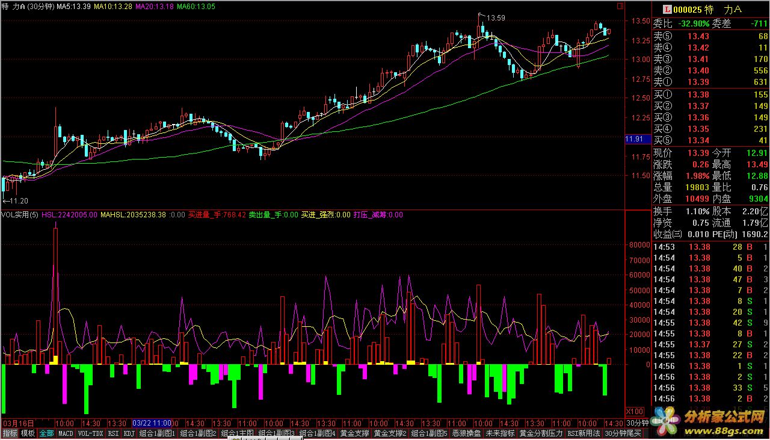Click 打压_减筹:0.00 label
770x440 pixels.
point(378,214)
